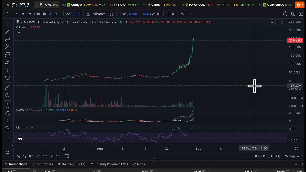Collapse the Volume indicator legend chevron
The image size is (306, 172).
pyautogui.click(x=19, y=32)
